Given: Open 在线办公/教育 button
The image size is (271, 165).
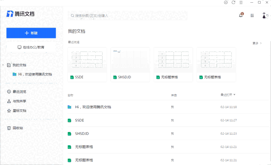Looking at the screenshot, I should point(31,47).
